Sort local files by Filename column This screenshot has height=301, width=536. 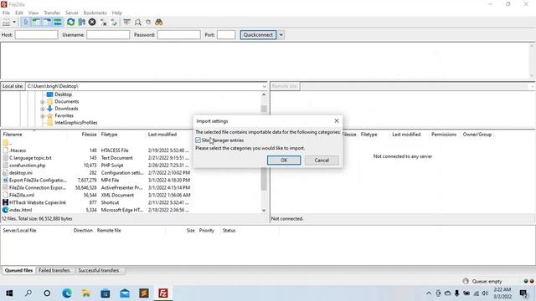coord(13,135)
